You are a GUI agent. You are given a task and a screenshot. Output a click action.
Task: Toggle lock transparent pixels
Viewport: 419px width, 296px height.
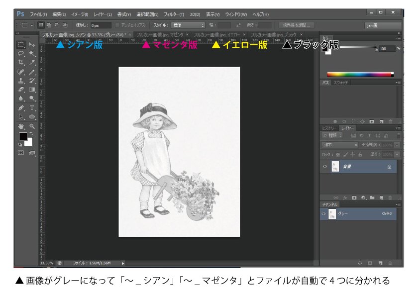338,154
